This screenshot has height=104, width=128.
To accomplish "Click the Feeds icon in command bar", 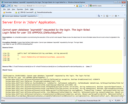I will click(x=107, y=16).
